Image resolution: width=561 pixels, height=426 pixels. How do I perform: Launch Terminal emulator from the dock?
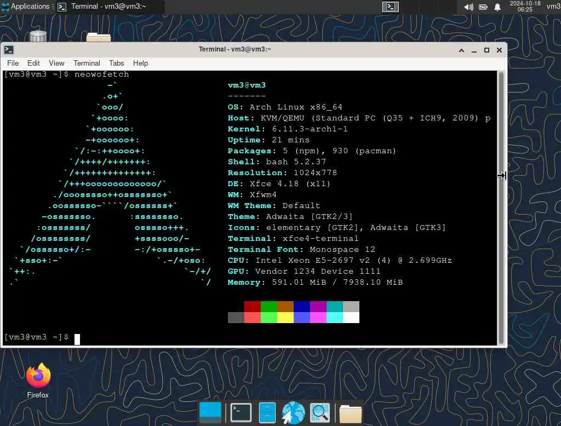tap(241, 412)
